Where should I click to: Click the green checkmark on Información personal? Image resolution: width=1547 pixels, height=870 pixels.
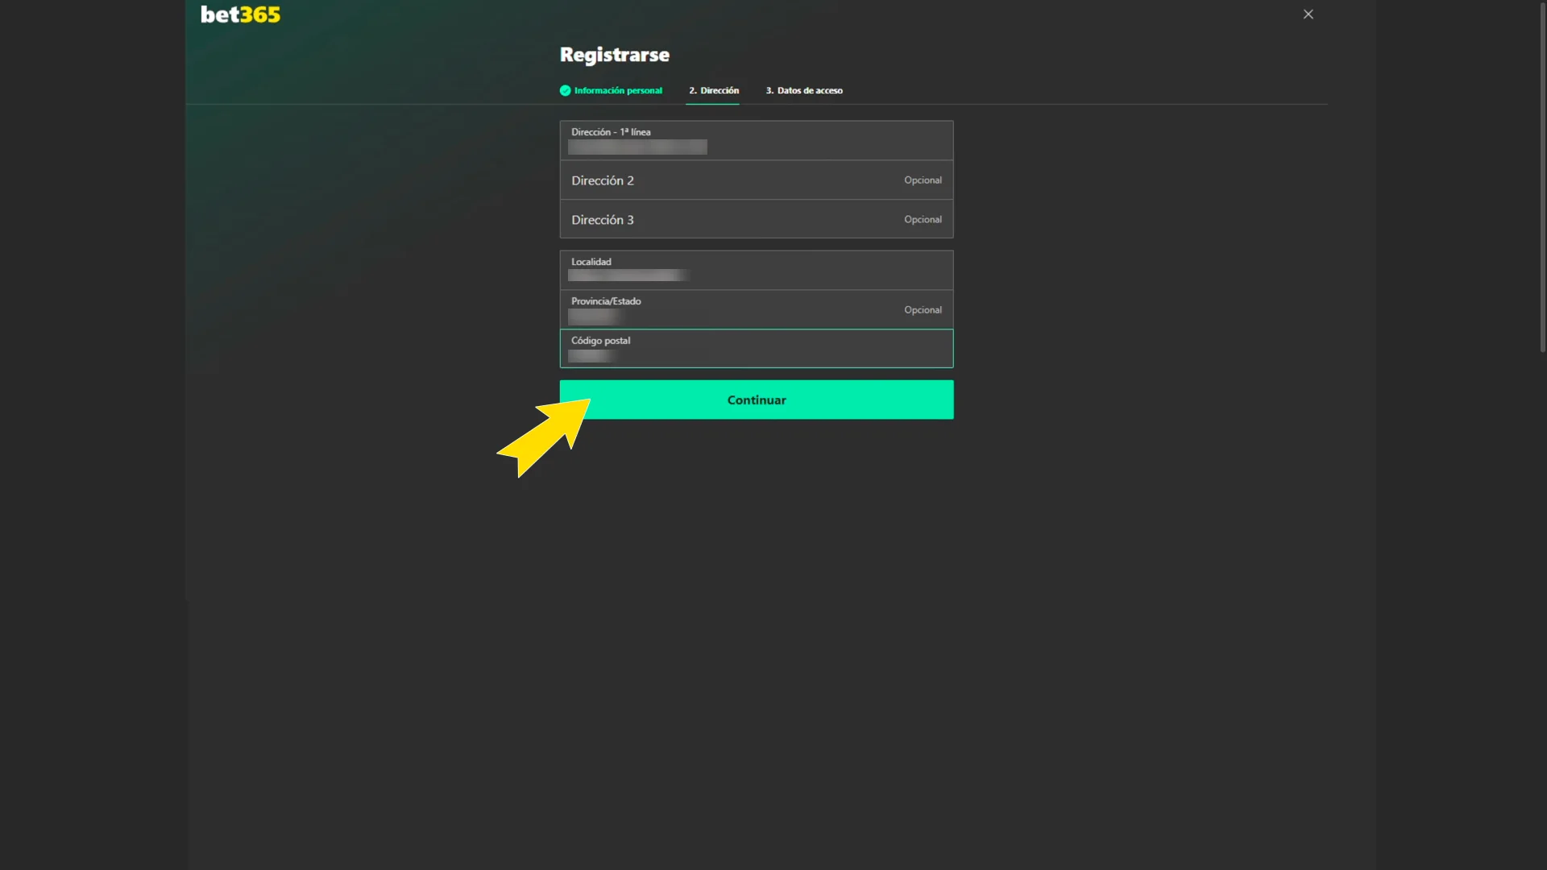pyautogui.click(x=564, y=90)
